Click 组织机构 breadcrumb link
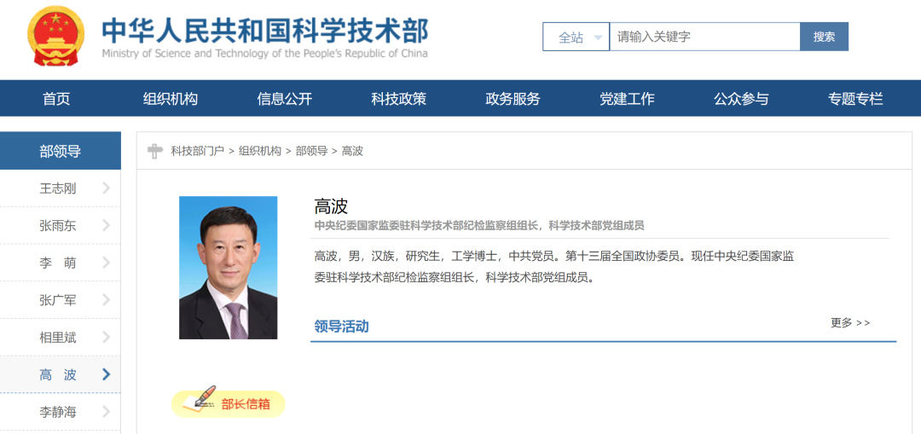Screen dimensions: 921x434 (x=259, y=151)
